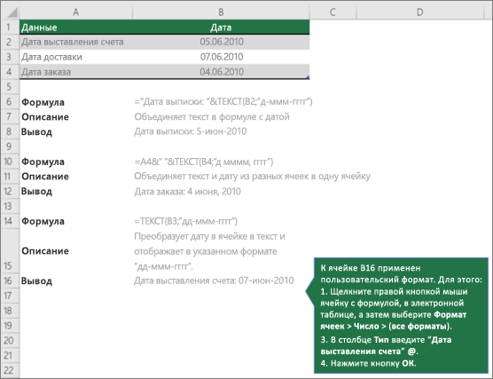
Task: Click 'Дата заказа: 4 июня, 2010' cell
Action: coord(188,192)
